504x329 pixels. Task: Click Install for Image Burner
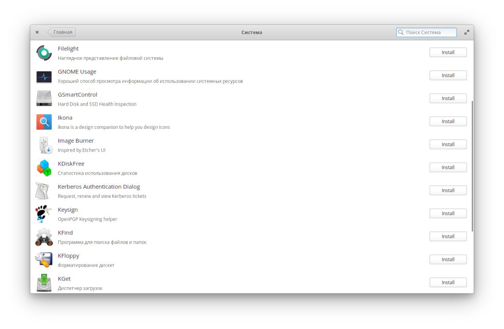448,145
